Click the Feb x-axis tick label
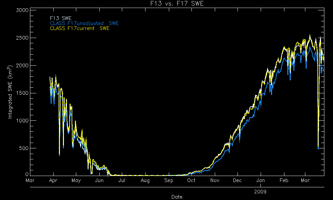Screen dimensions: 333x200 [x=284, y=181]
